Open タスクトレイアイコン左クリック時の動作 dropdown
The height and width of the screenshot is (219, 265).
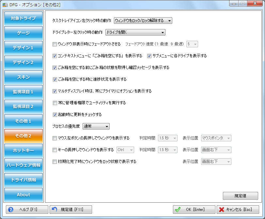143,21
